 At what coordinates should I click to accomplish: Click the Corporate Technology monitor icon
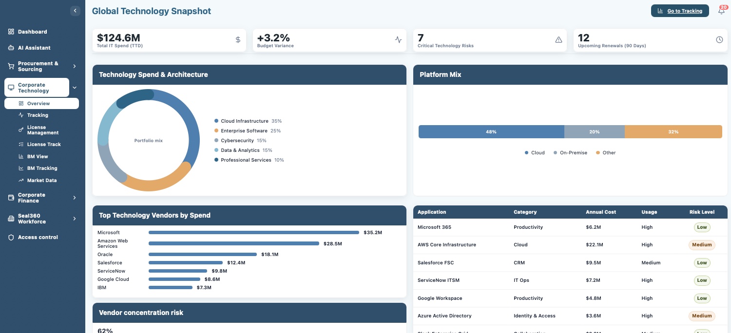[11, 88]
